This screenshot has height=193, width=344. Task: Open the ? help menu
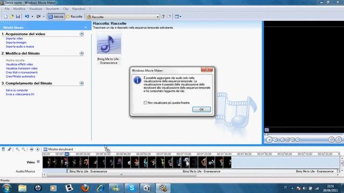(90, 9)
